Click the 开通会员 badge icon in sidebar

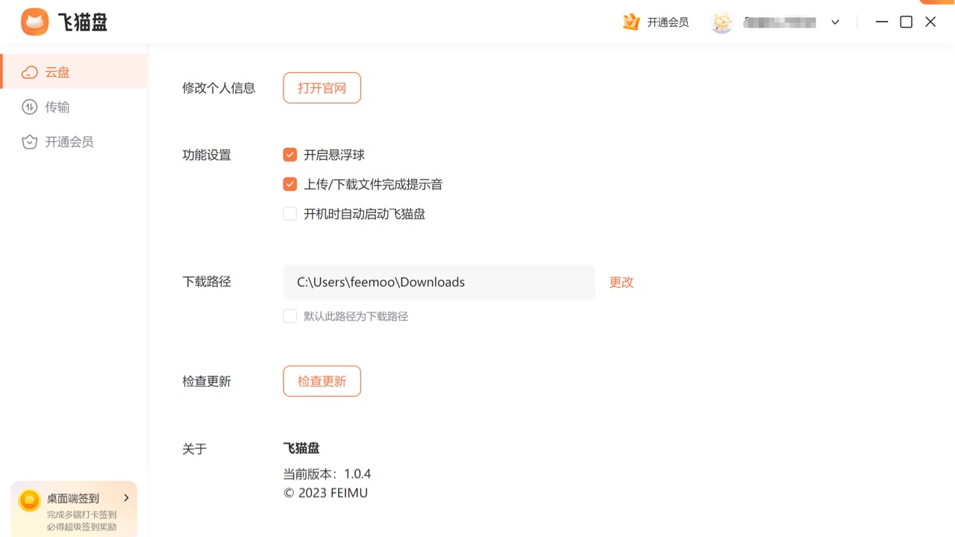tap(29, 142)
